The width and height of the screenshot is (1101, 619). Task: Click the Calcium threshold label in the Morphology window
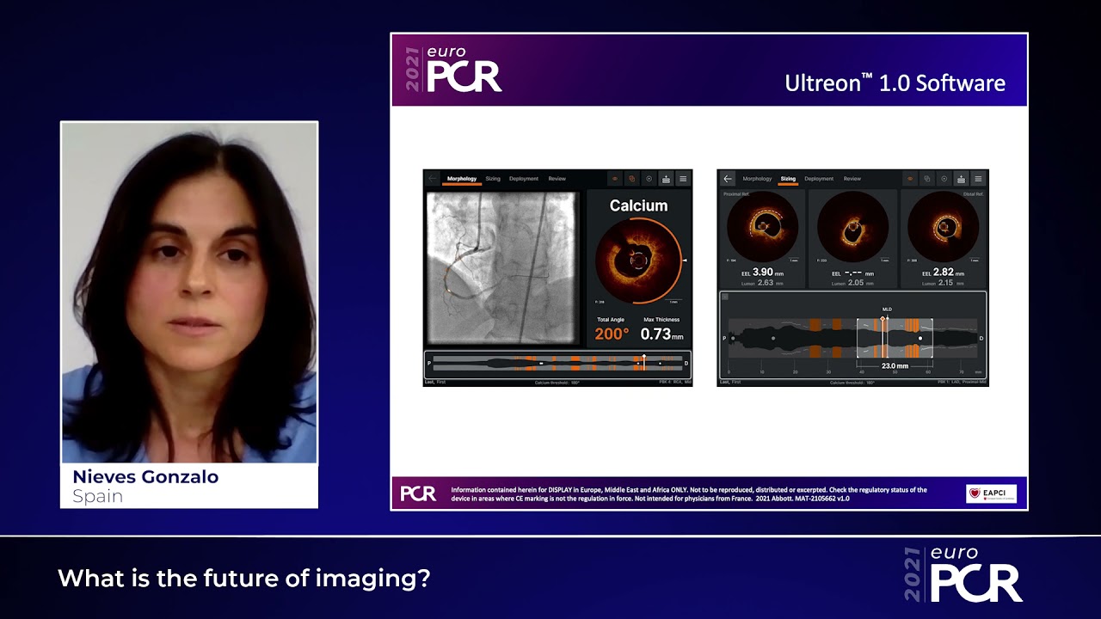(x=557, y=382)
